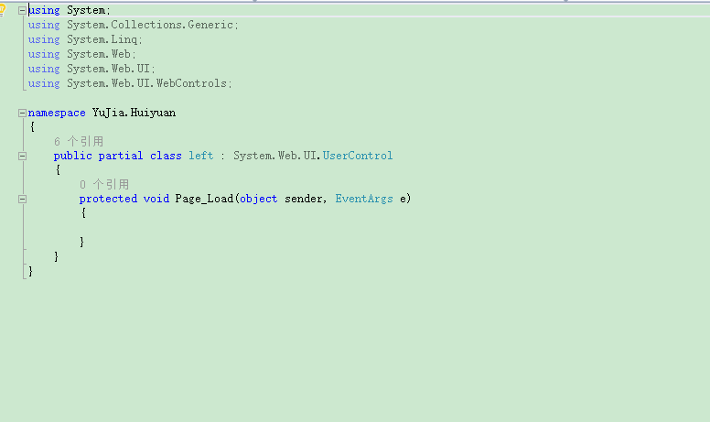Click the 'YuJia.Huiyuan' namespace name
The image size is (710, 422).
tap(134, 113)
